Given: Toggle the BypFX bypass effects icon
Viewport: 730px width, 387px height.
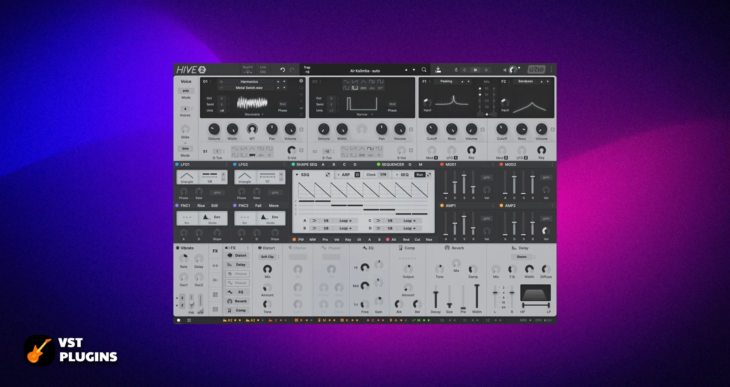Looking at the screenshot, I should point(248,72).
